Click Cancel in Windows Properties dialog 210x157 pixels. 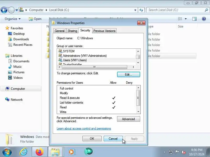coord(113,139)
